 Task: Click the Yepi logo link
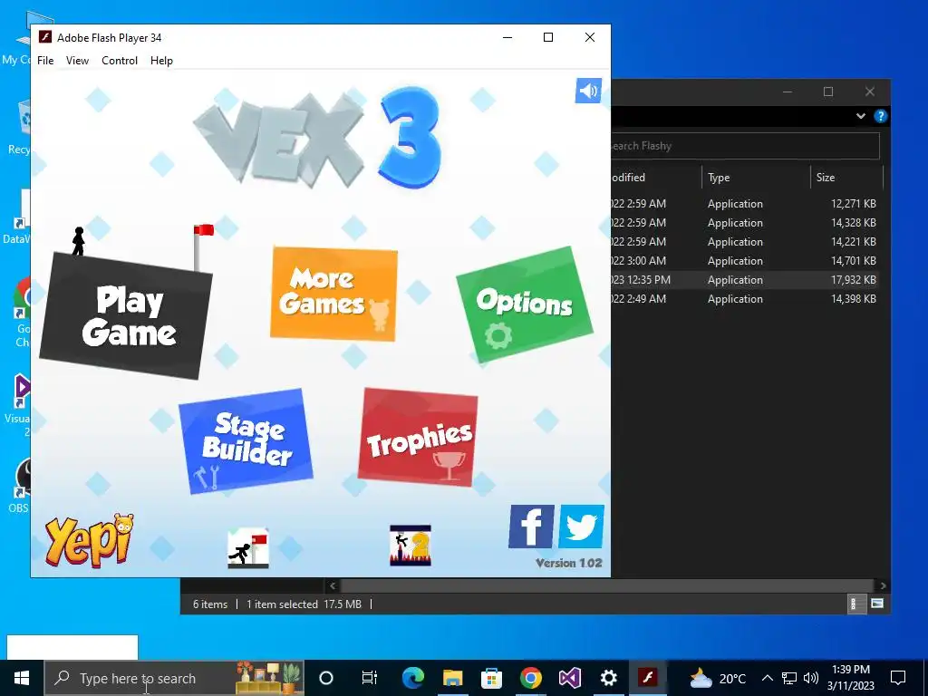[x=90, y=540]
